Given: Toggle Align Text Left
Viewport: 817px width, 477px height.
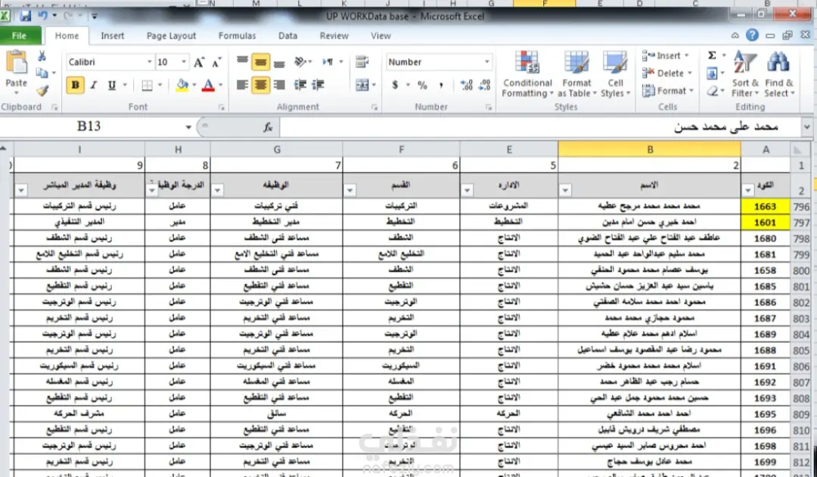Looking at the screenshot, I should (x=242, y=85).
